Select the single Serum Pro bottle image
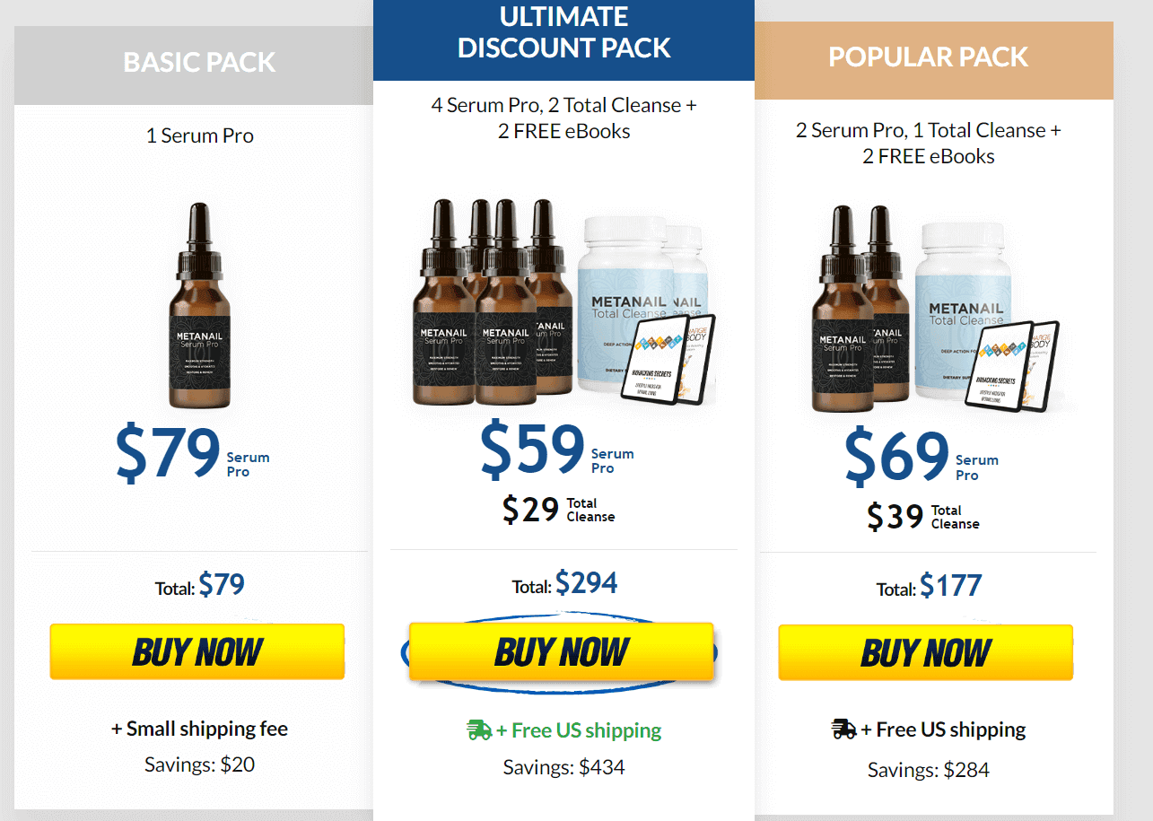The width and height of the screenshot is (1153, 821). tap(200, 306)
